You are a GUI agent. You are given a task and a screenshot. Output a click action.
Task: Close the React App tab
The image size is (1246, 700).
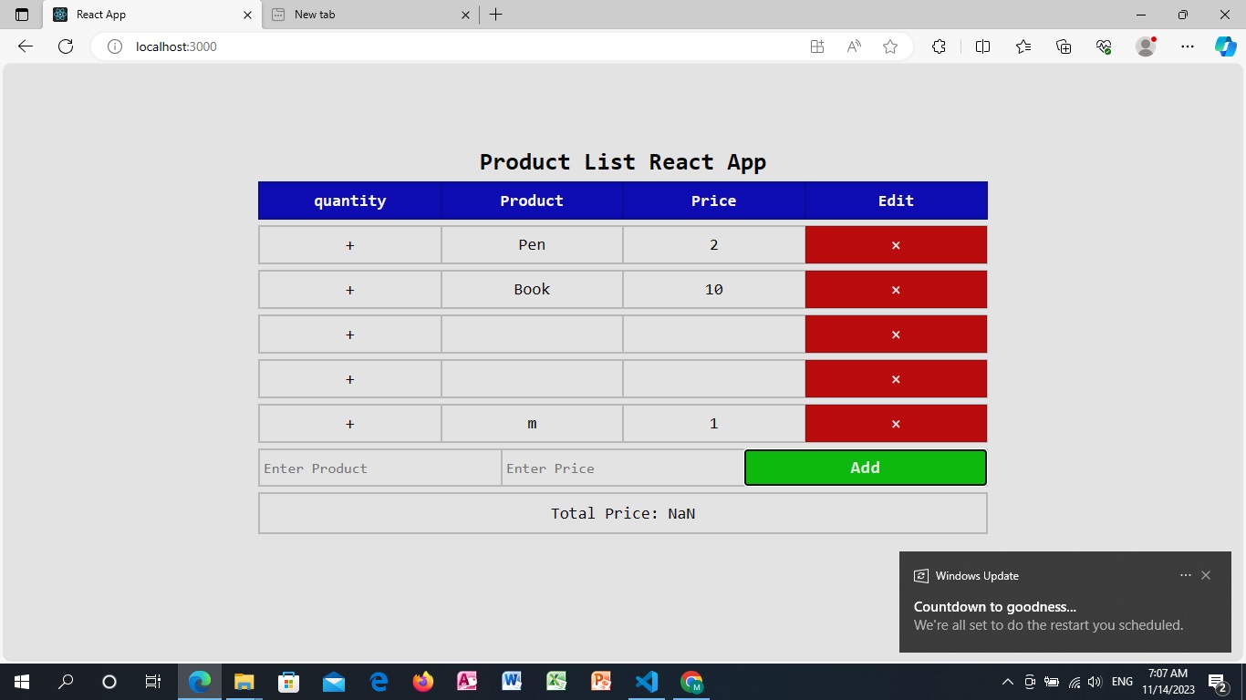click(247, 15)
